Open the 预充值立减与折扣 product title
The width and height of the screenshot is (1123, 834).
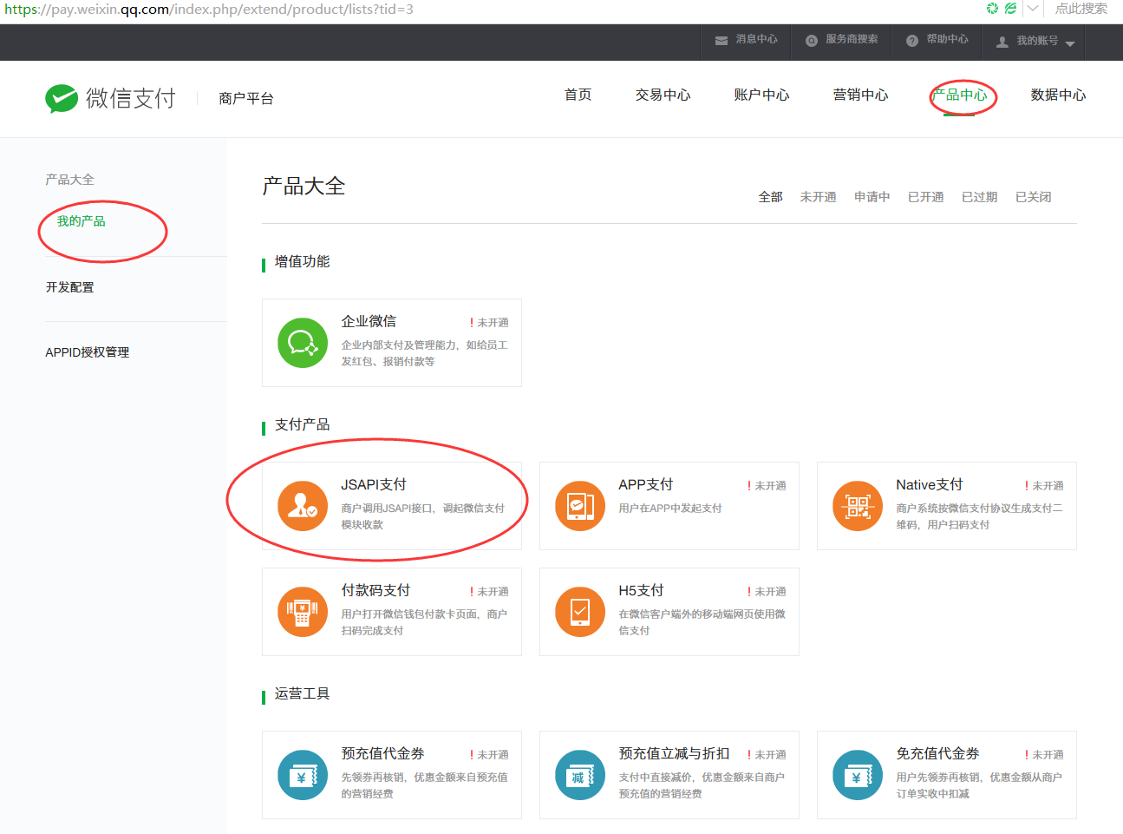coord(674,753)
